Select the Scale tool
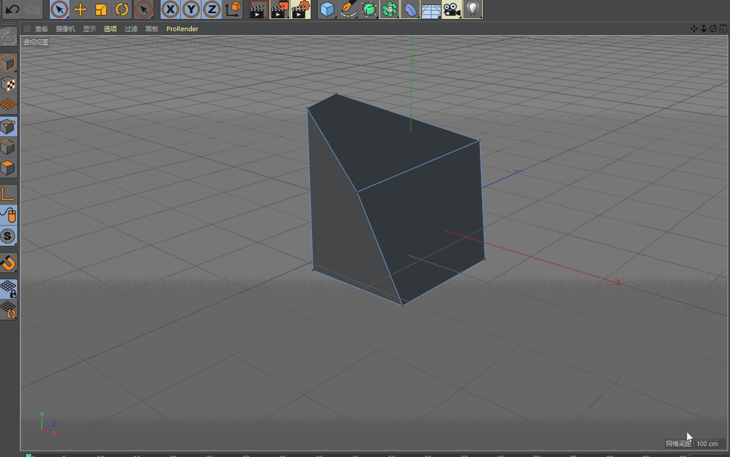The width and height of the screenshot is (730, 457). coord(101,9)
